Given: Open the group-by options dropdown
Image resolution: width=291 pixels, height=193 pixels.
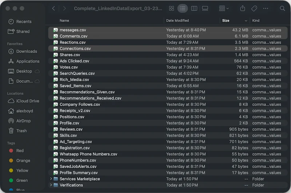Looking at the screenshot, I should click(x=224, y=8).
